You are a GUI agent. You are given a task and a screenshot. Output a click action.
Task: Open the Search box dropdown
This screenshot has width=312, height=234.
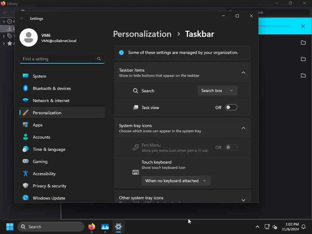point(217,90)
